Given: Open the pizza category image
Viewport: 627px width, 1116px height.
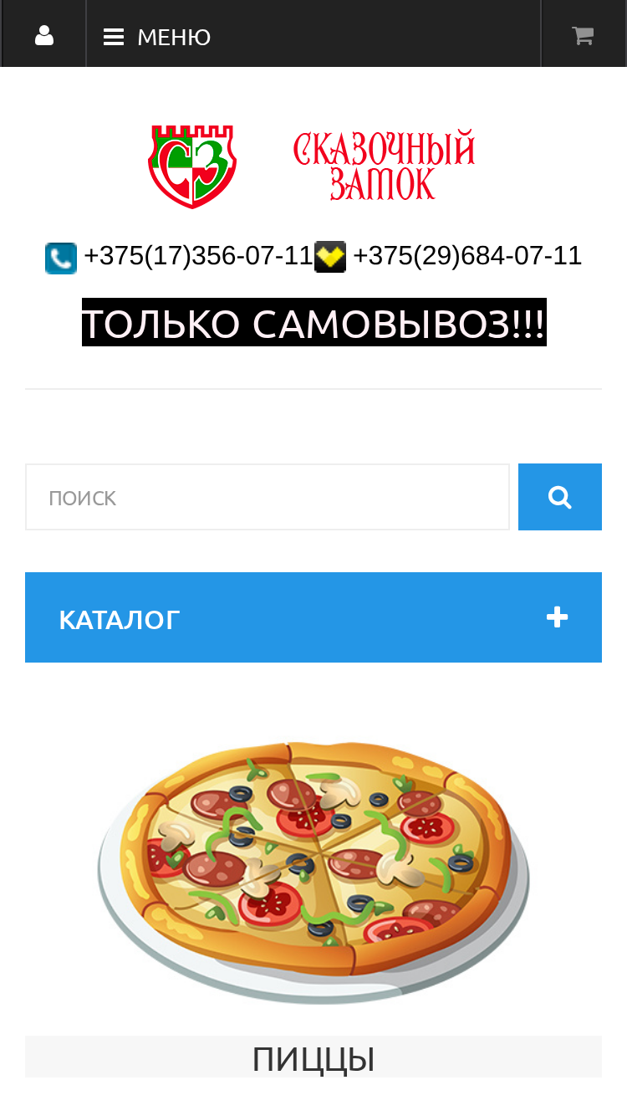Looking at the screenshot, I should click(x=313, y=871).
